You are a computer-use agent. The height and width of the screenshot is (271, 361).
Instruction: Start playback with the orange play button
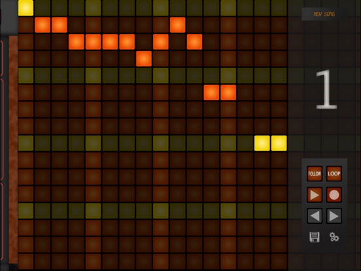[315, 194]
